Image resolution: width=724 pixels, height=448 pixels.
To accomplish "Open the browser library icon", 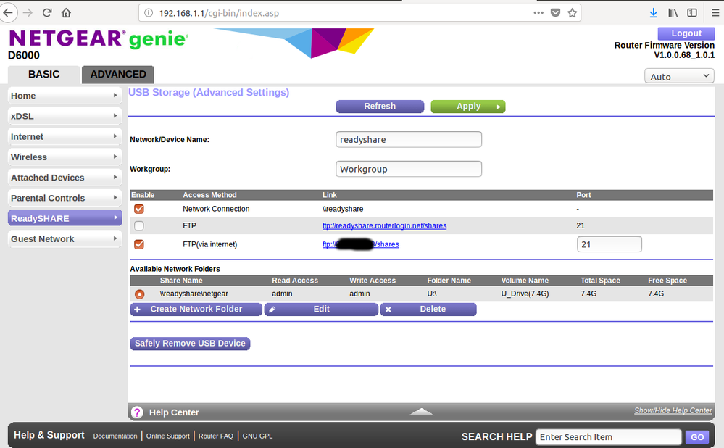I will [673, 13].
